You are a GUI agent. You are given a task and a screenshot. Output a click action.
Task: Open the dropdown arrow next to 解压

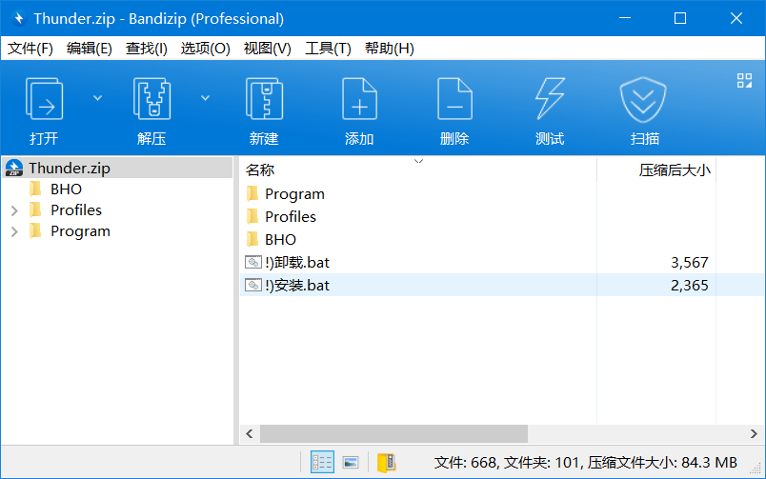(205, 97)
